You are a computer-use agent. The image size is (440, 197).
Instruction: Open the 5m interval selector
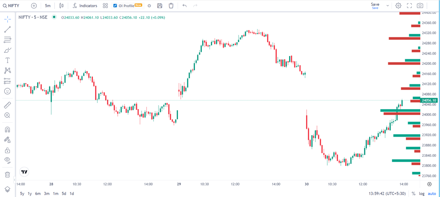point(48,5)
